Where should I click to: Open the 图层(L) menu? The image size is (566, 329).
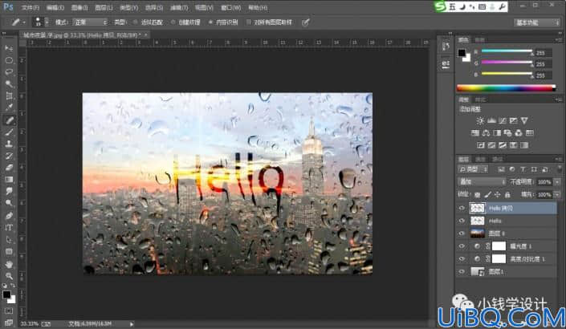[104, 7]
